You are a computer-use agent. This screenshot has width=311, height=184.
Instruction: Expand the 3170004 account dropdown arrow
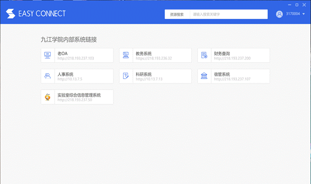303,14
